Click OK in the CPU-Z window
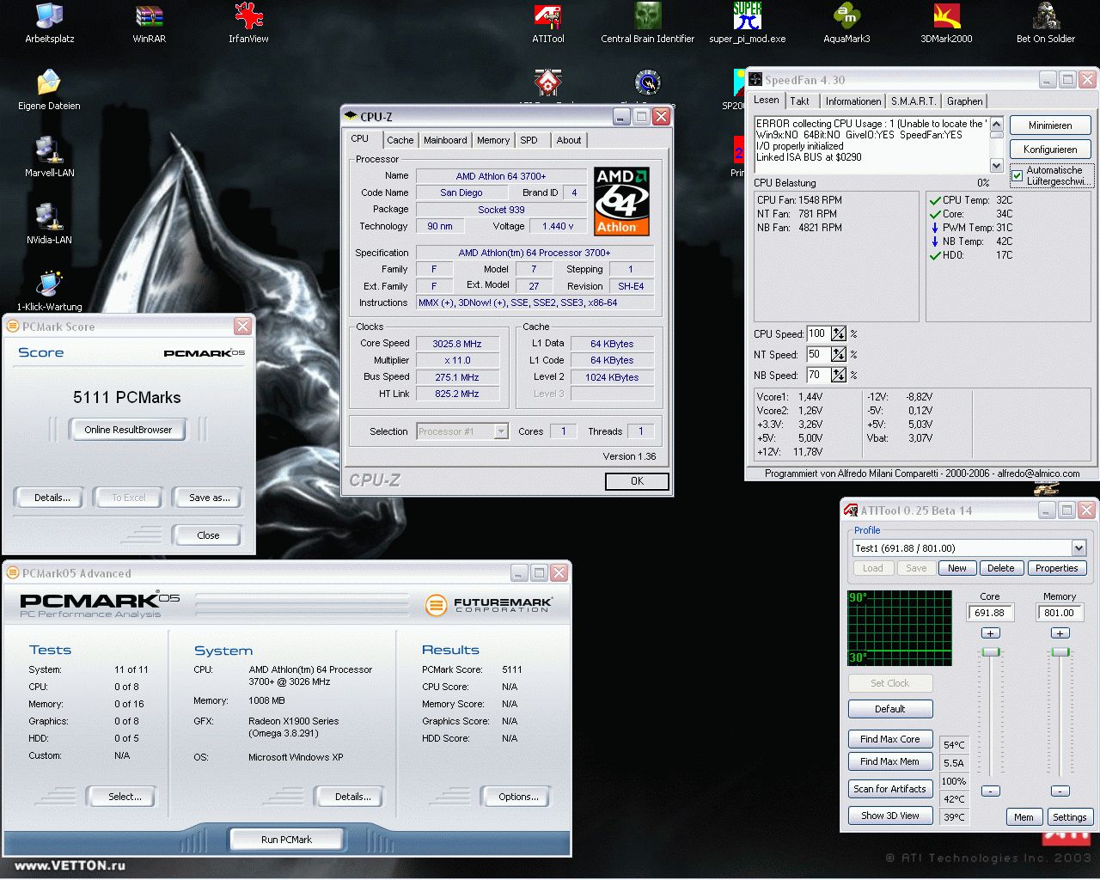 (637, 481)
